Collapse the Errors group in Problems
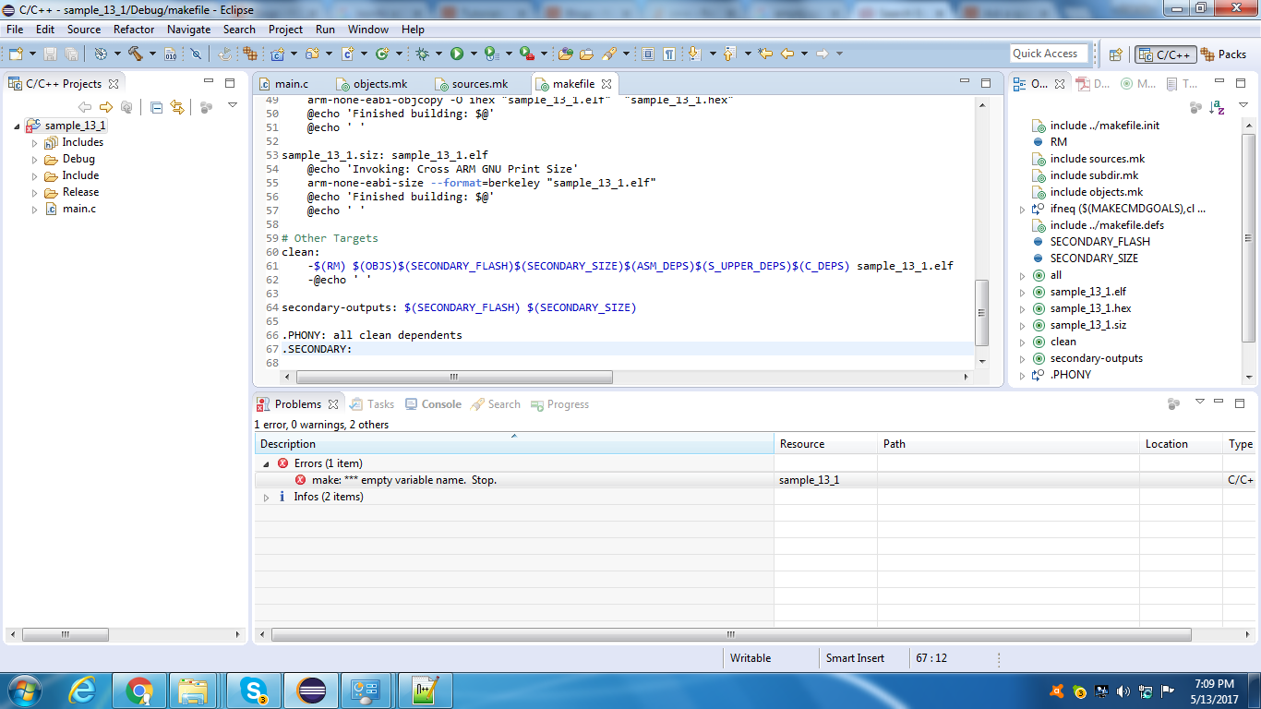This screenshot has width=1261, height=709. pos(266,463)
